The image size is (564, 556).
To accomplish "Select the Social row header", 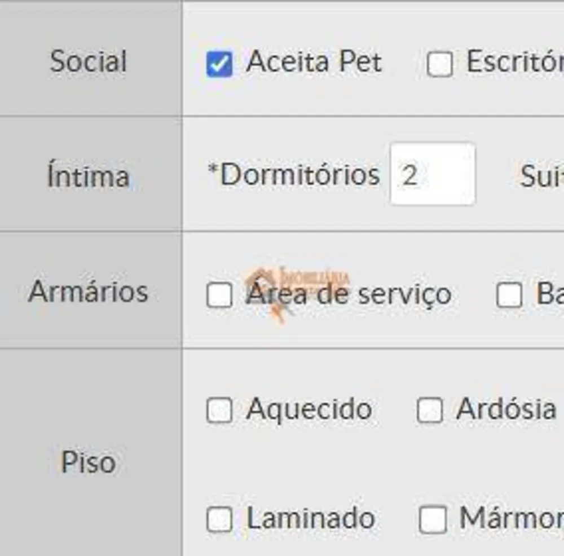I will point(89,61).
